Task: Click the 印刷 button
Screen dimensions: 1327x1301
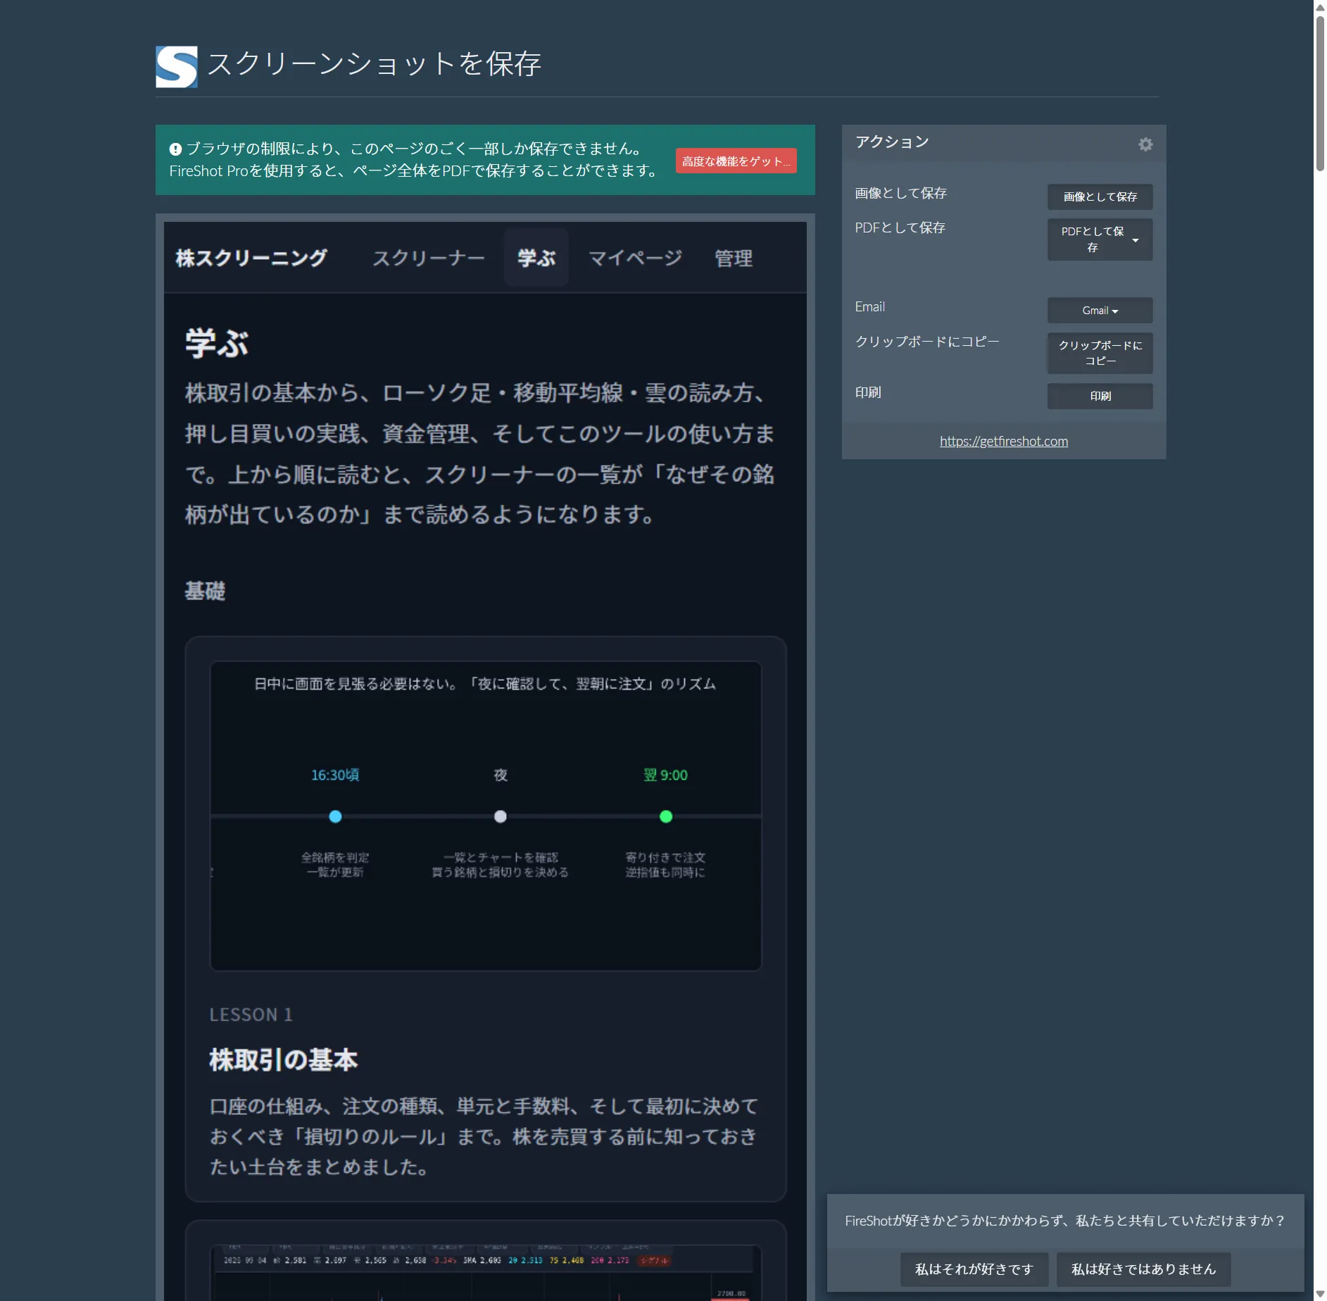Action: click(x=1100, y=396)
